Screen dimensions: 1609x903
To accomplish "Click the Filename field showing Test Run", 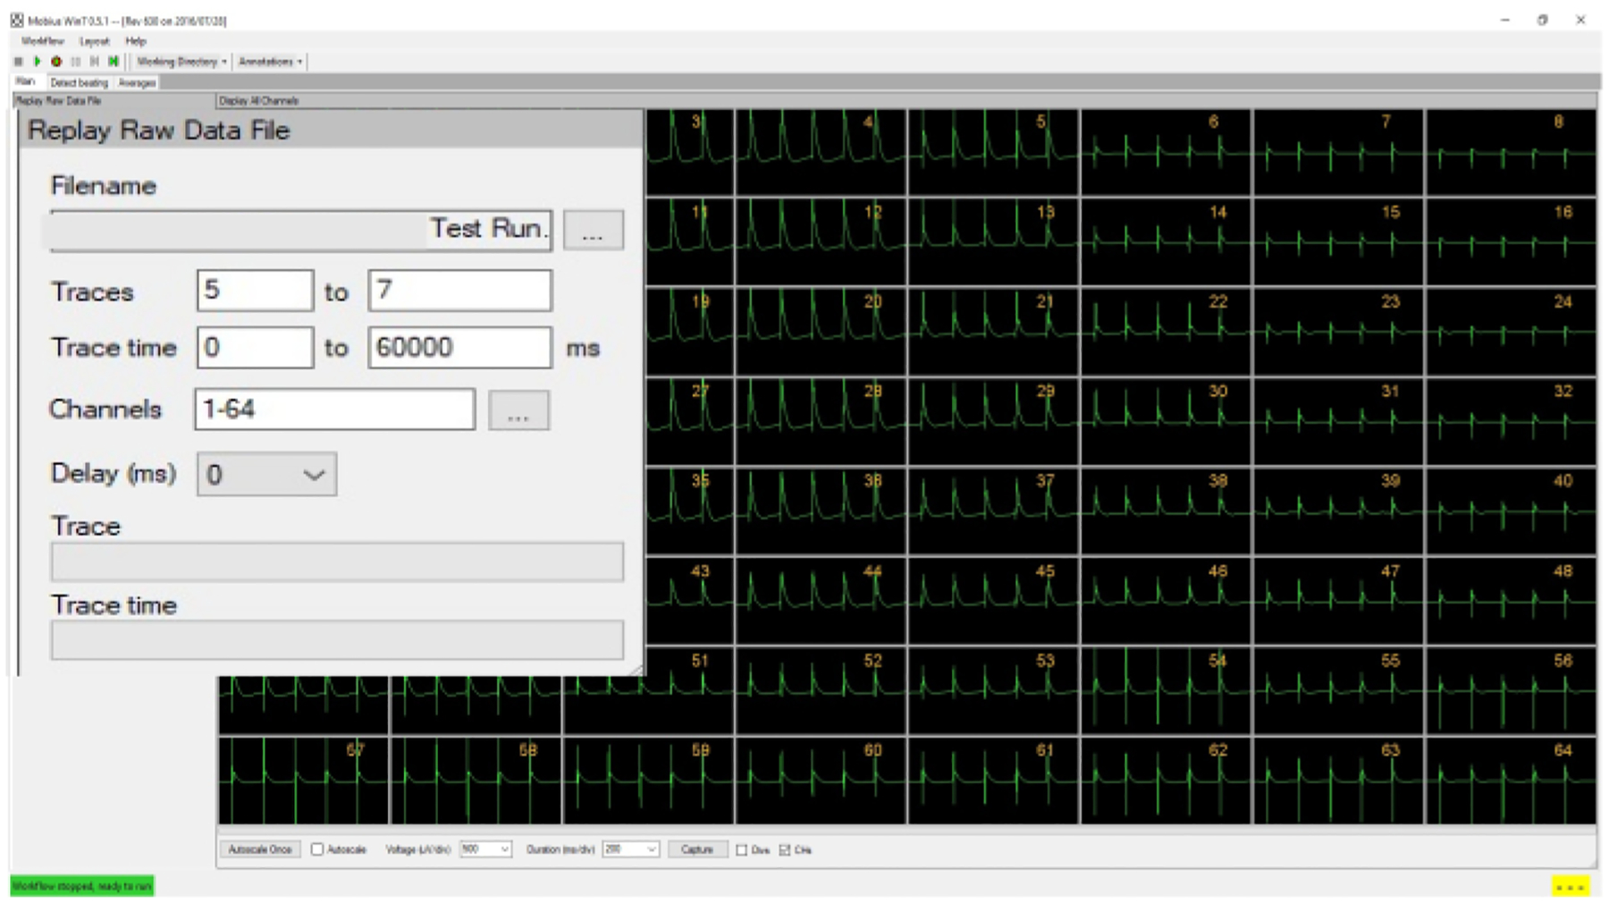I will coord(301,231).
